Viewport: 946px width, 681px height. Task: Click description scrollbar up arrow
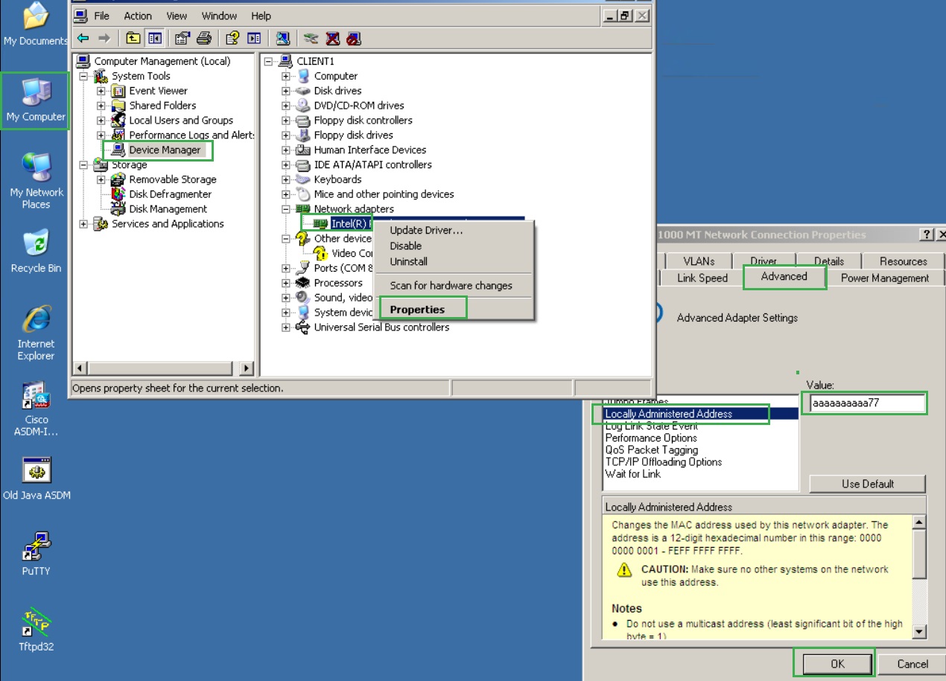coord(919,522)
